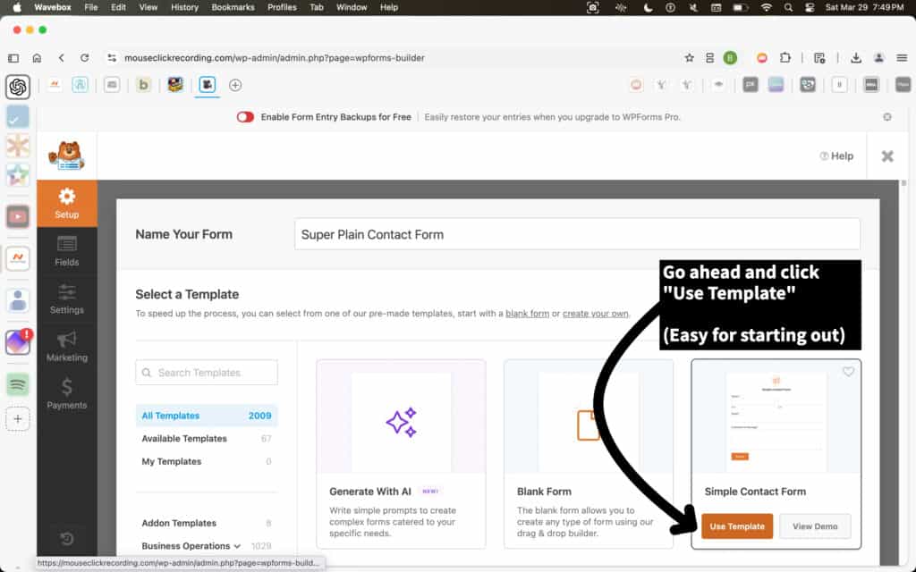This screenshot has width=916, height=572.
Task: Click the View Demo button
Action: pyautogui.click(x=815, y=526)
